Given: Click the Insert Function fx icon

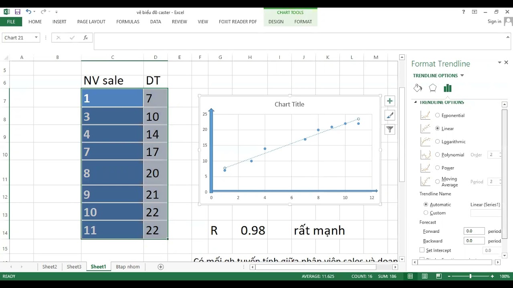Looking at the screenshot, I should click(x=85, y=38).
